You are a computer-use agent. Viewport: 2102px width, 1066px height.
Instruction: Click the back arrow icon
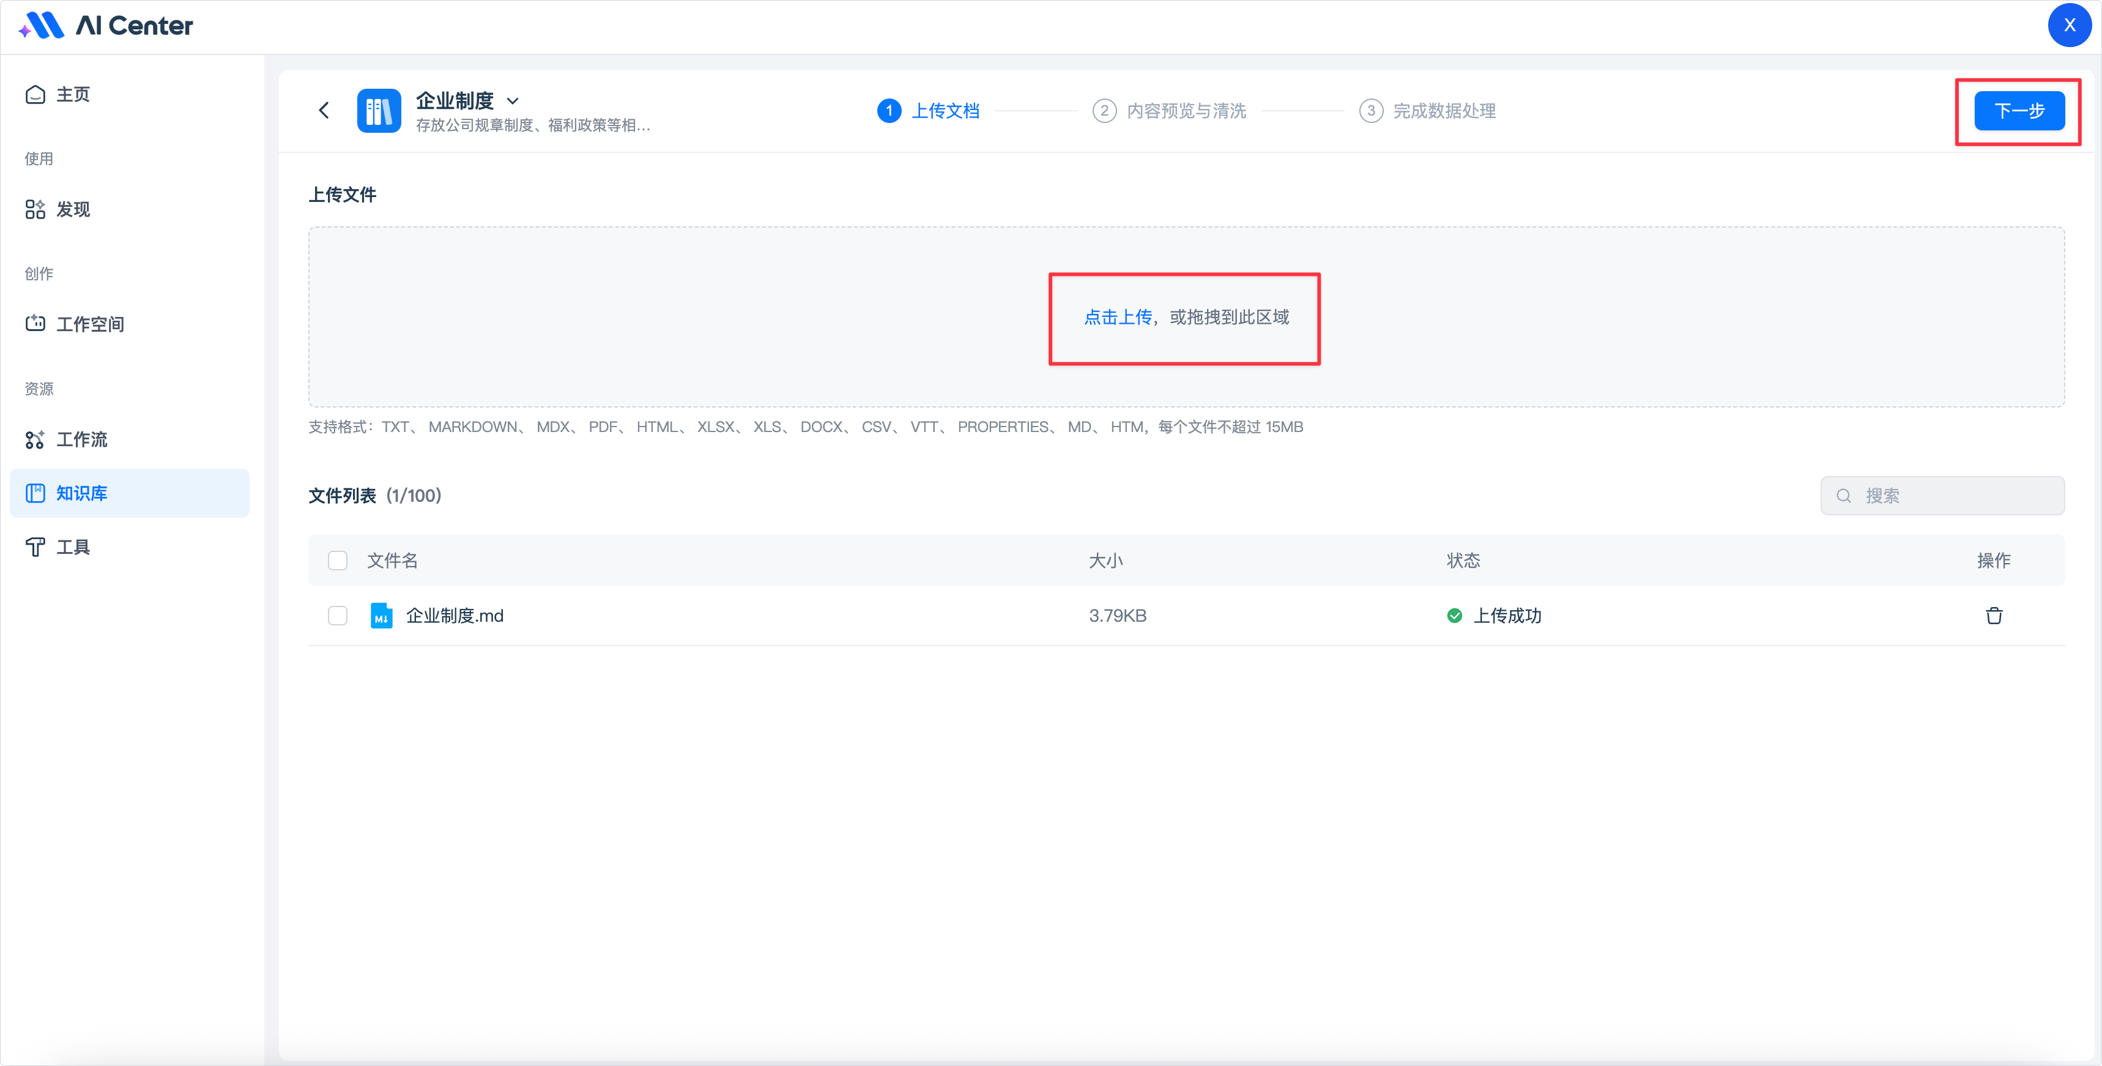click(x=324, y=110)
